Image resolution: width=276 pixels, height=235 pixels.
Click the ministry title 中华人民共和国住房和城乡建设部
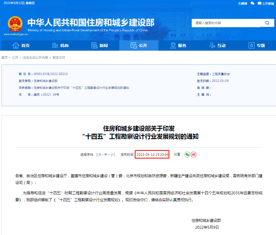pyautogui.click(x=91, y=23)
